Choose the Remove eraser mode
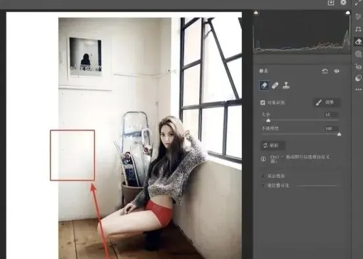Viewport: 363px width, 259px height. coord(264,86)
